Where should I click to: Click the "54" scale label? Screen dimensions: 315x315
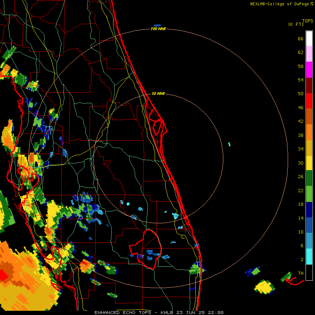click(301, 80)
